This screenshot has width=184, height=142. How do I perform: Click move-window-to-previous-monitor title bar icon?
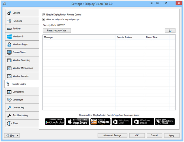point(152,3)
